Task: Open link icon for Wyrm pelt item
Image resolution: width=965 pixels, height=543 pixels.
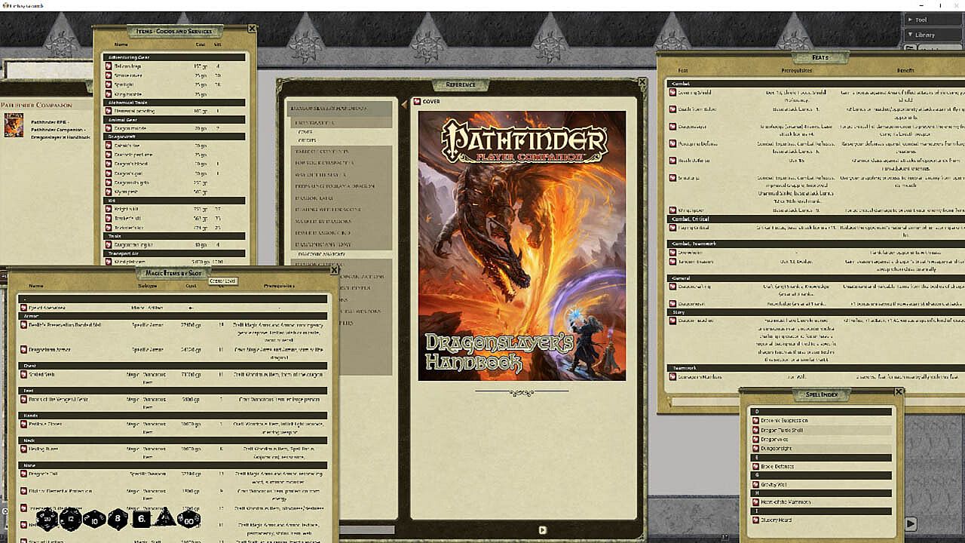Action: click(x=109, y=192)
